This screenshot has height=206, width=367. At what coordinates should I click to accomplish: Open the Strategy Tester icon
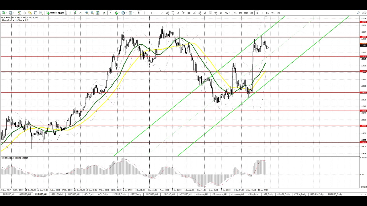pos(41,13)
